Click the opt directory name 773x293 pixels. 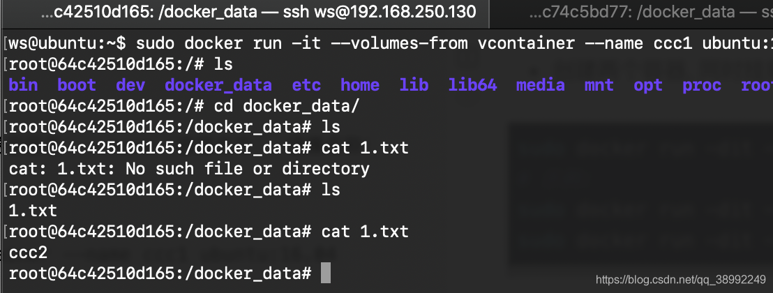click(x=648, y=85)
